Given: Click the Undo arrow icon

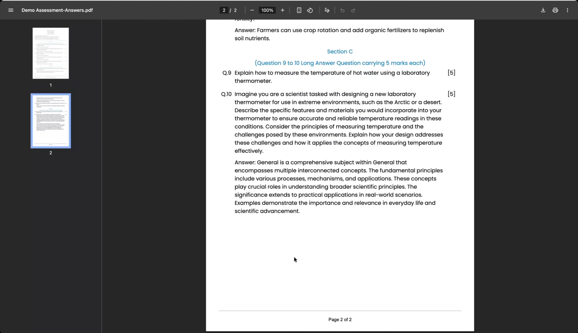Looking at the screenshot, I should pyautogui.click(x=342, y=10).
